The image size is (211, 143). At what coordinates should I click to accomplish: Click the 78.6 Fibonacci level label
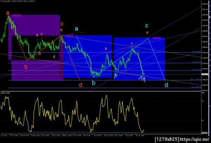tap(197, 70)
